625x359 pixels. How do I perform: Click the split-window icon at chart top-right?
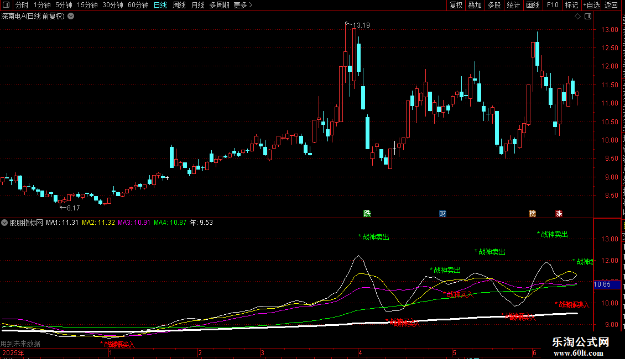588,17
